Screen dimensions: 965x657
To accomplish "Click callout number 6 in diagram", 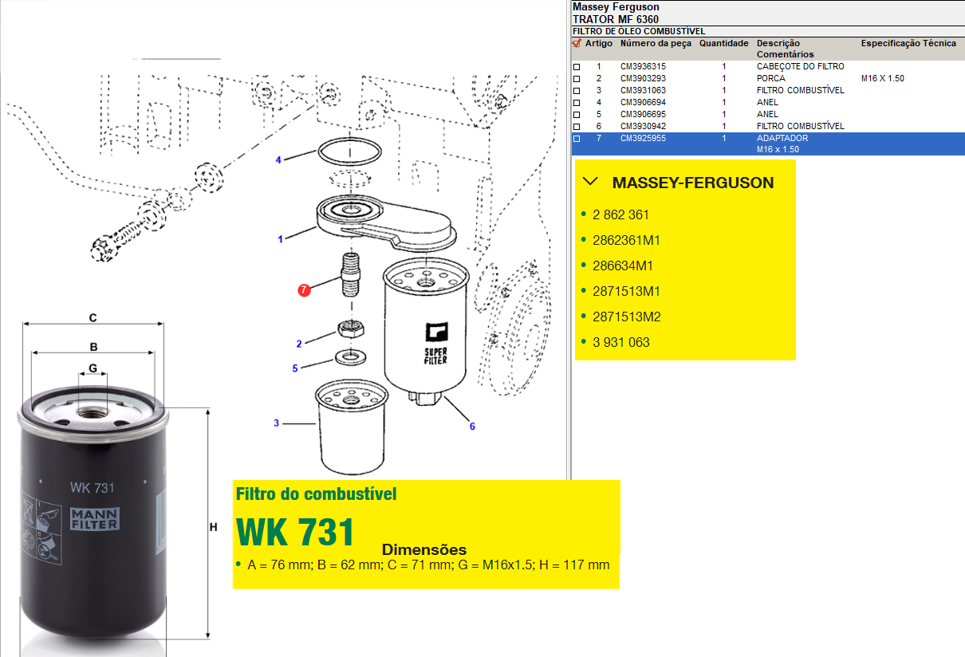I will (472, 427).
